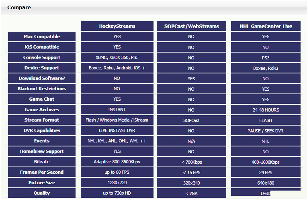Click the 'up to 60 FPS' cell
This screenshot has width=307, height=199.
click(x=117, y=172)
